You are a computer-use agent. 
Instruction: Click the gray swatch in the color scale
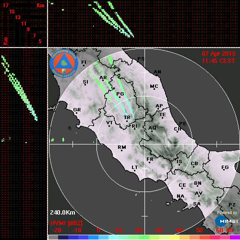53,237
